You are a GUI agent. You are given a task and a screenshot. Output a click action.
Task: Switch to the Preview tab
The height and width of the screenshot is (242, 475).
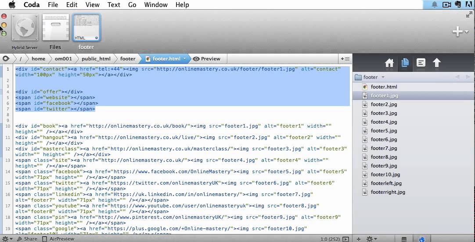point(207,59)
